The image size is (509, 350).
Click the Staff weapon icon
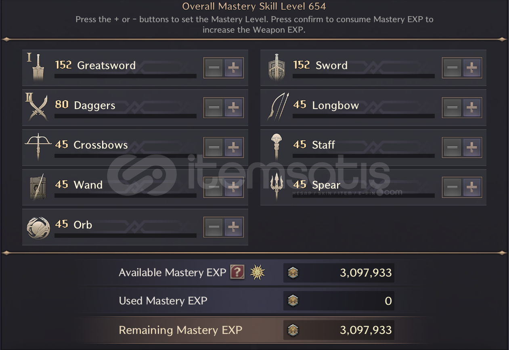[x=276, y=147]
